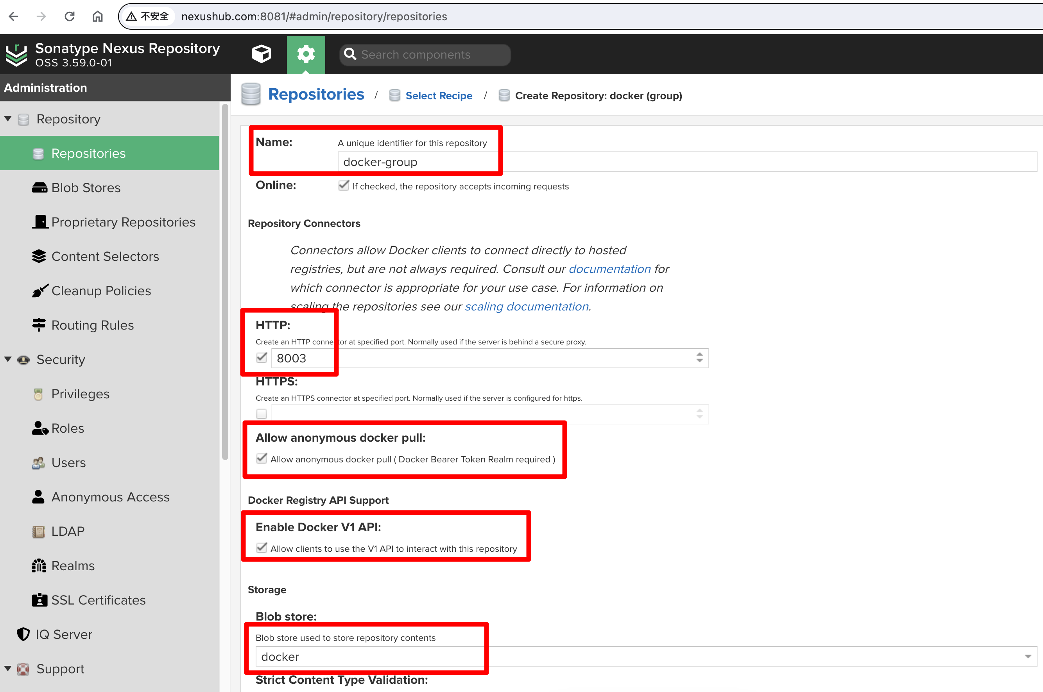Click LDAP book icon
Image resolution: width=1043 pixels, height=692 pixels.
38,531
